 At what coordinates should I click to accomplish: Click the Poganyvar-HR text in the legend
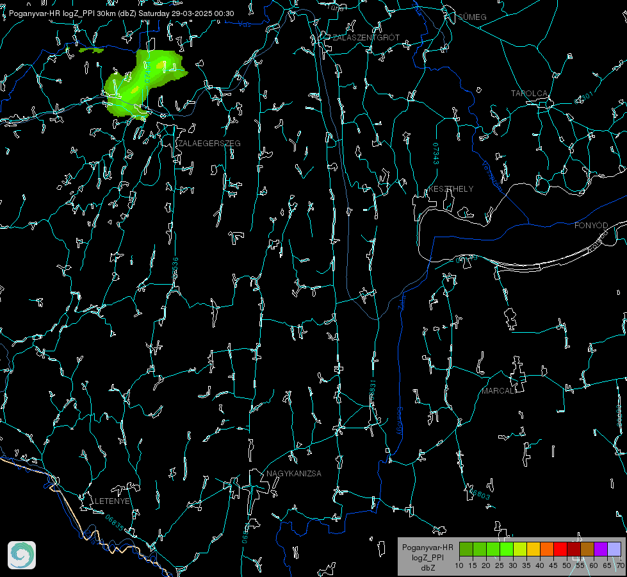[427, 548]
